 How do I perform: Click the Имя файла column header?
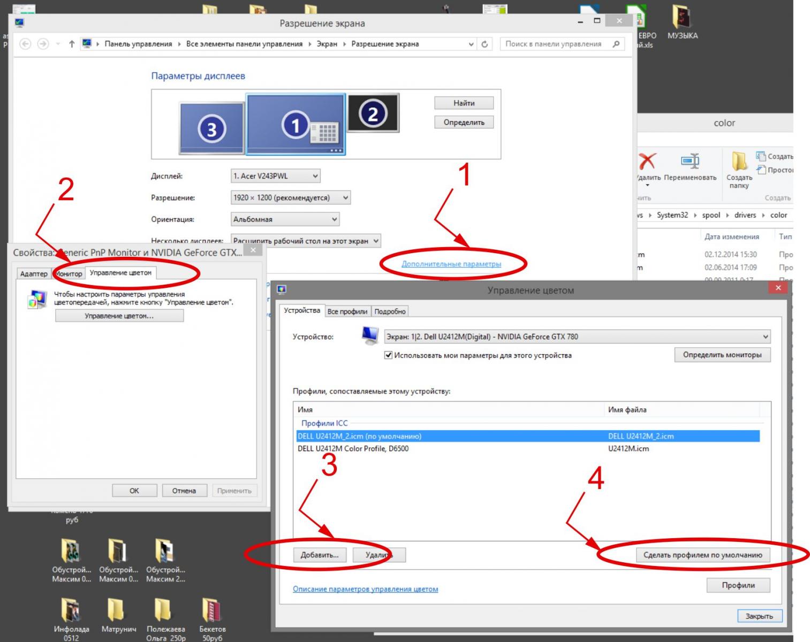point(682,409)
